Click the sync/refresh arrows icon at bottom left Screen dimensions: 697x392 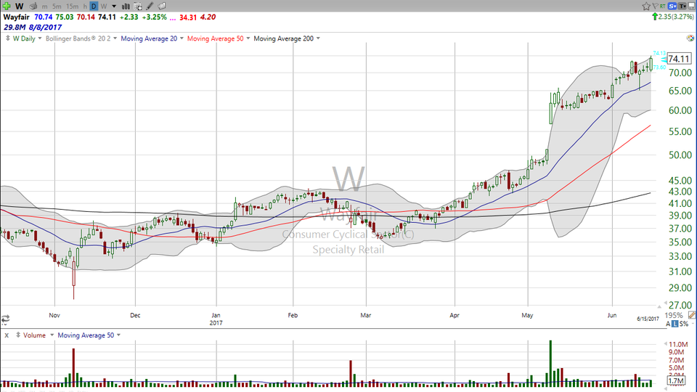pyautogui.click(x=5, y=319)
